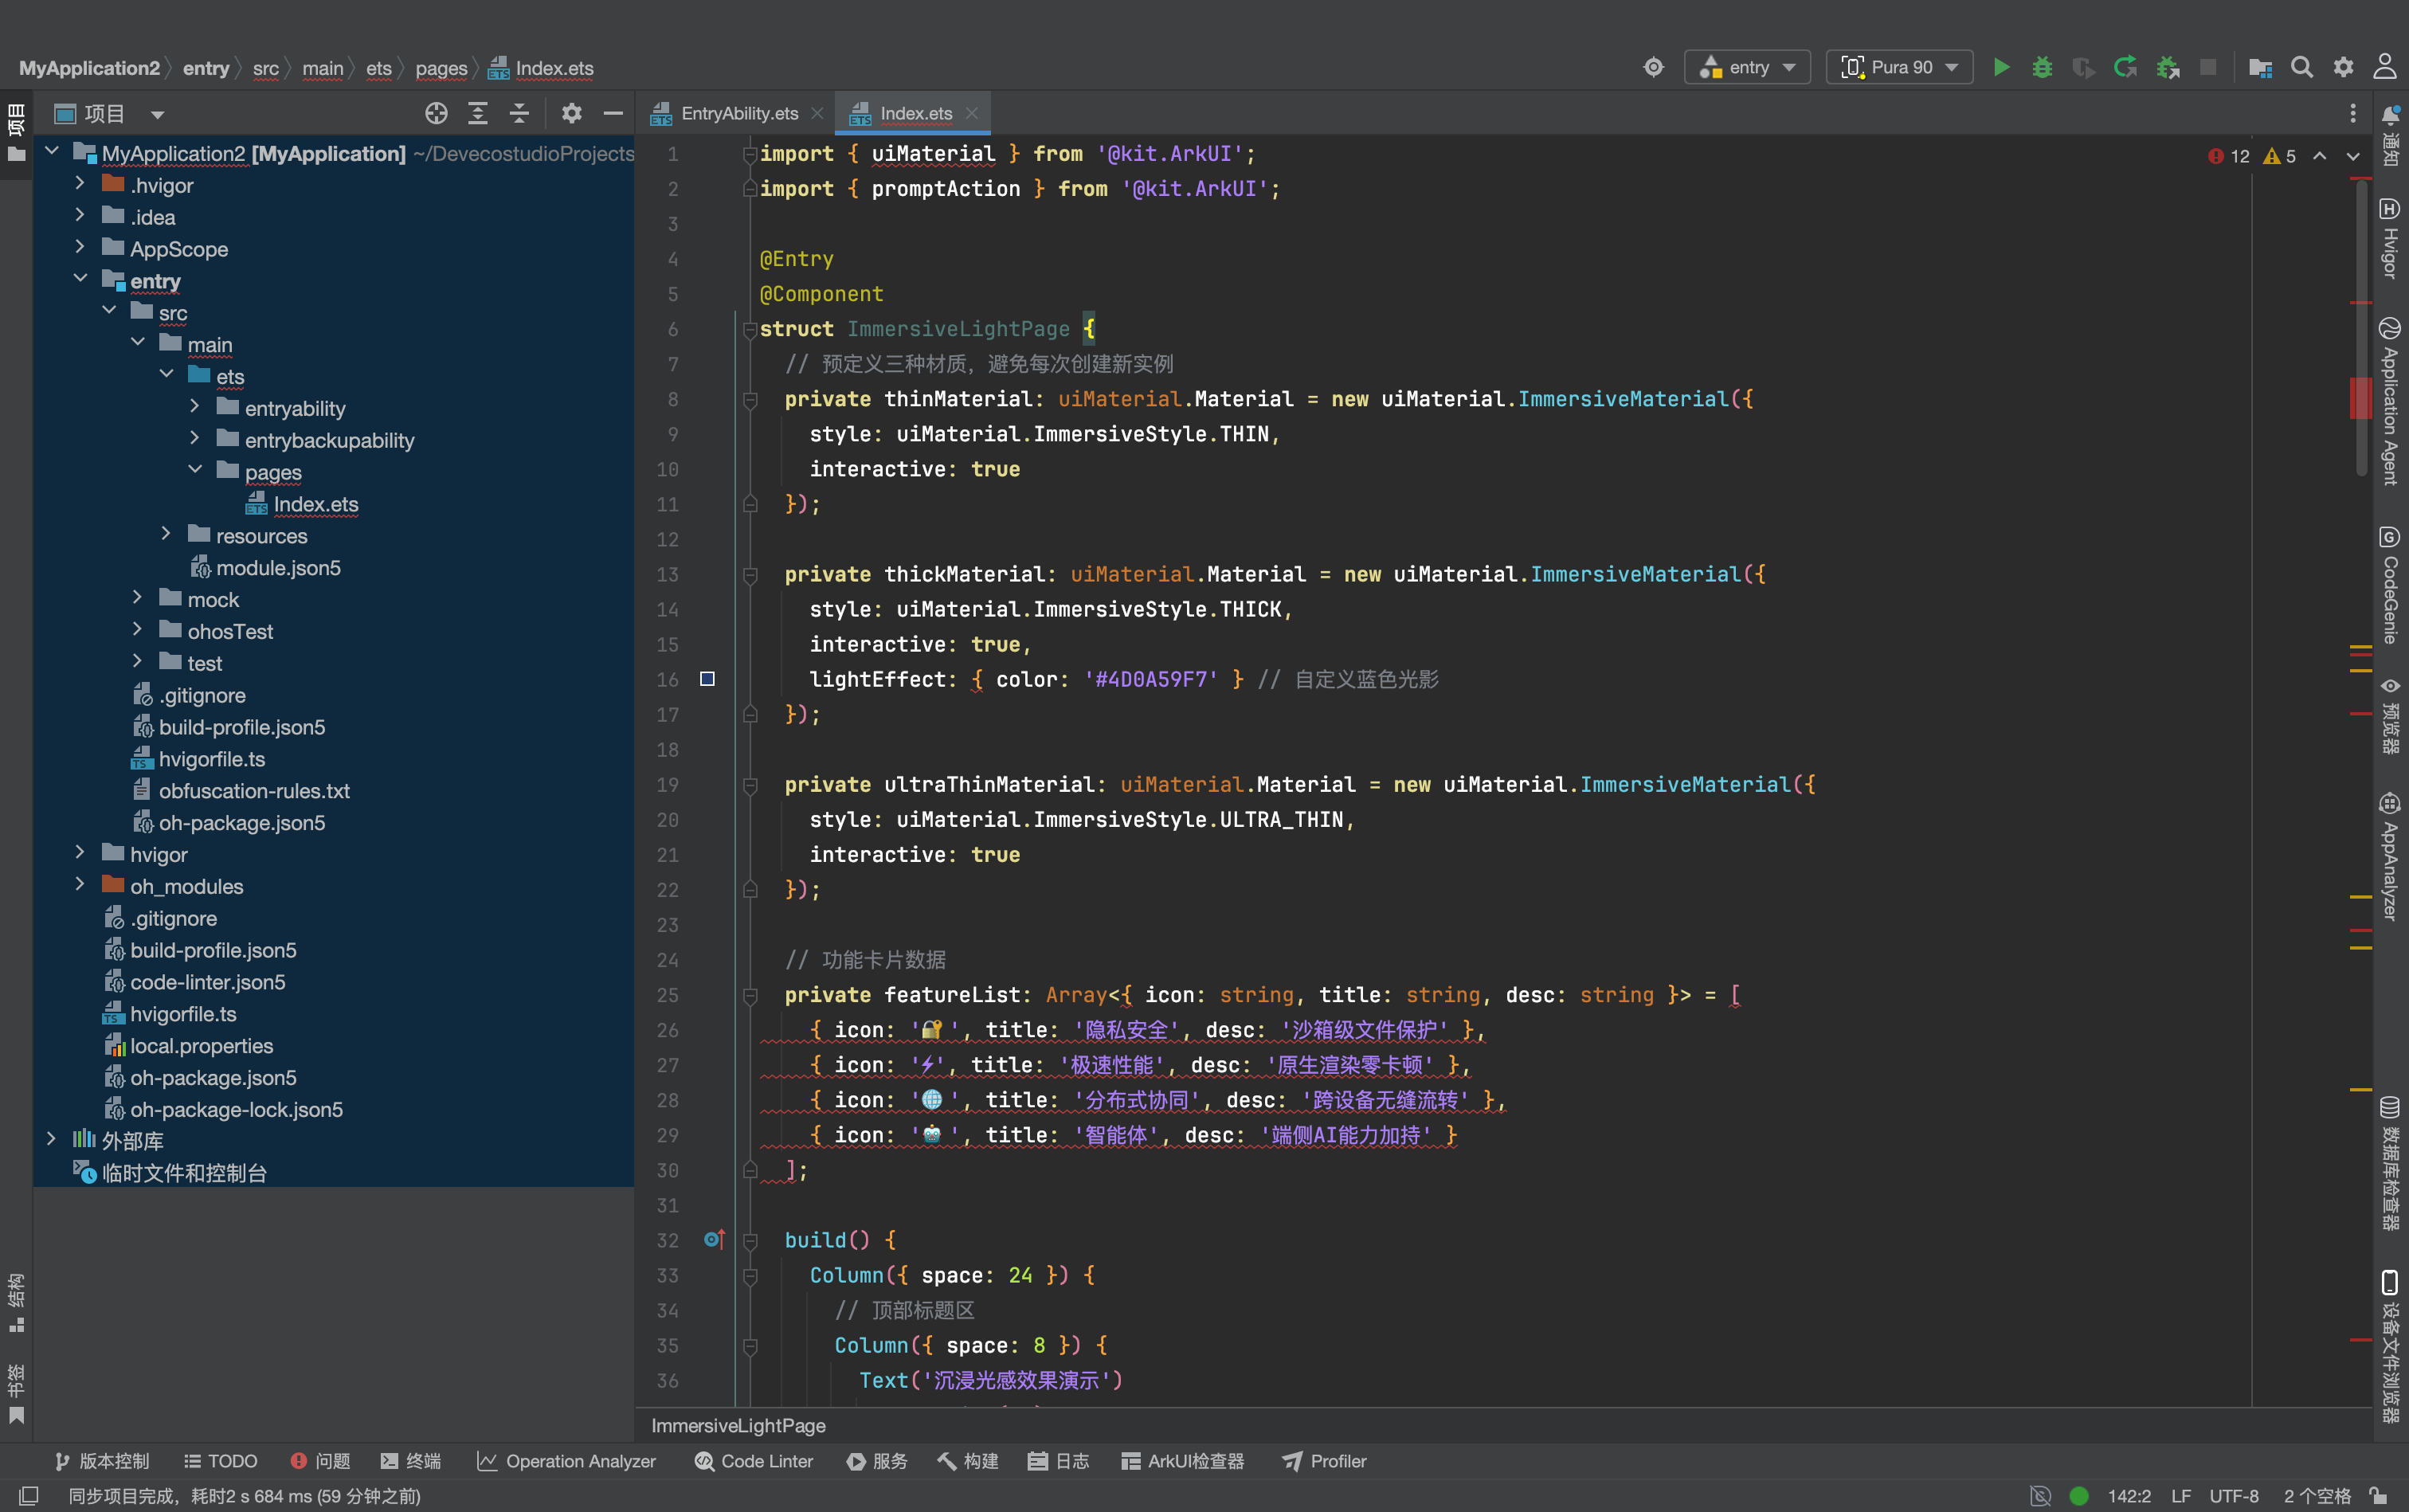
Task: Toggle fold marker on build() line
Action: (x=750, y=1240)
